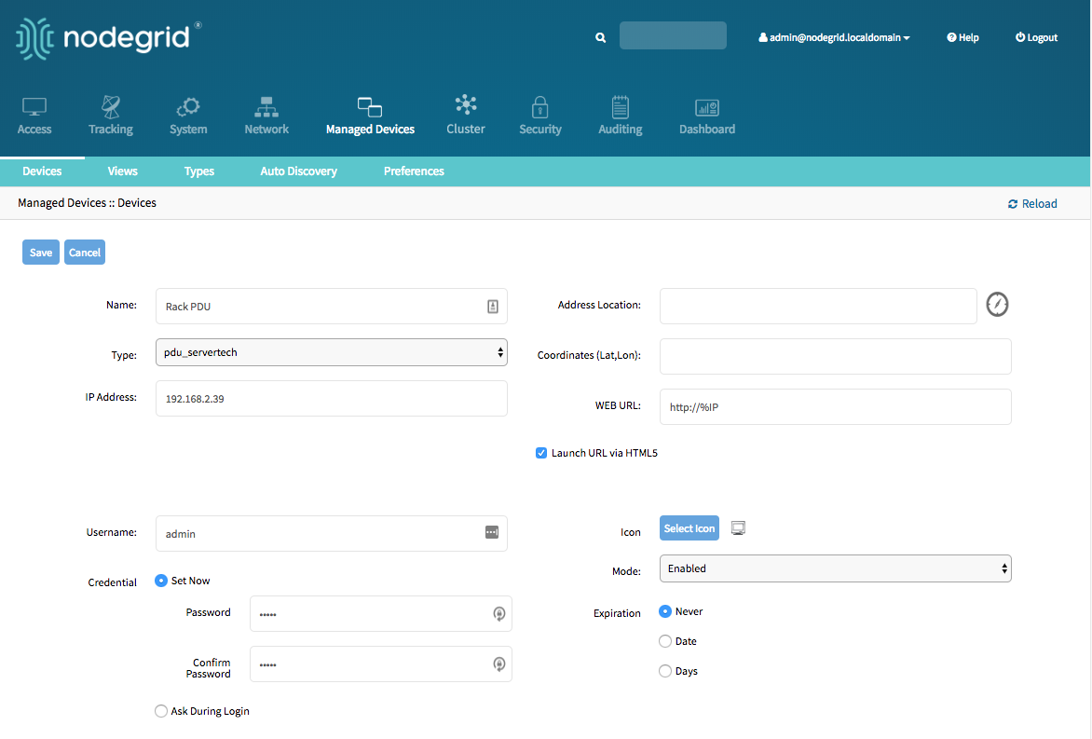
Task: Select Date expiration option
Action: [x=665, y=641]
